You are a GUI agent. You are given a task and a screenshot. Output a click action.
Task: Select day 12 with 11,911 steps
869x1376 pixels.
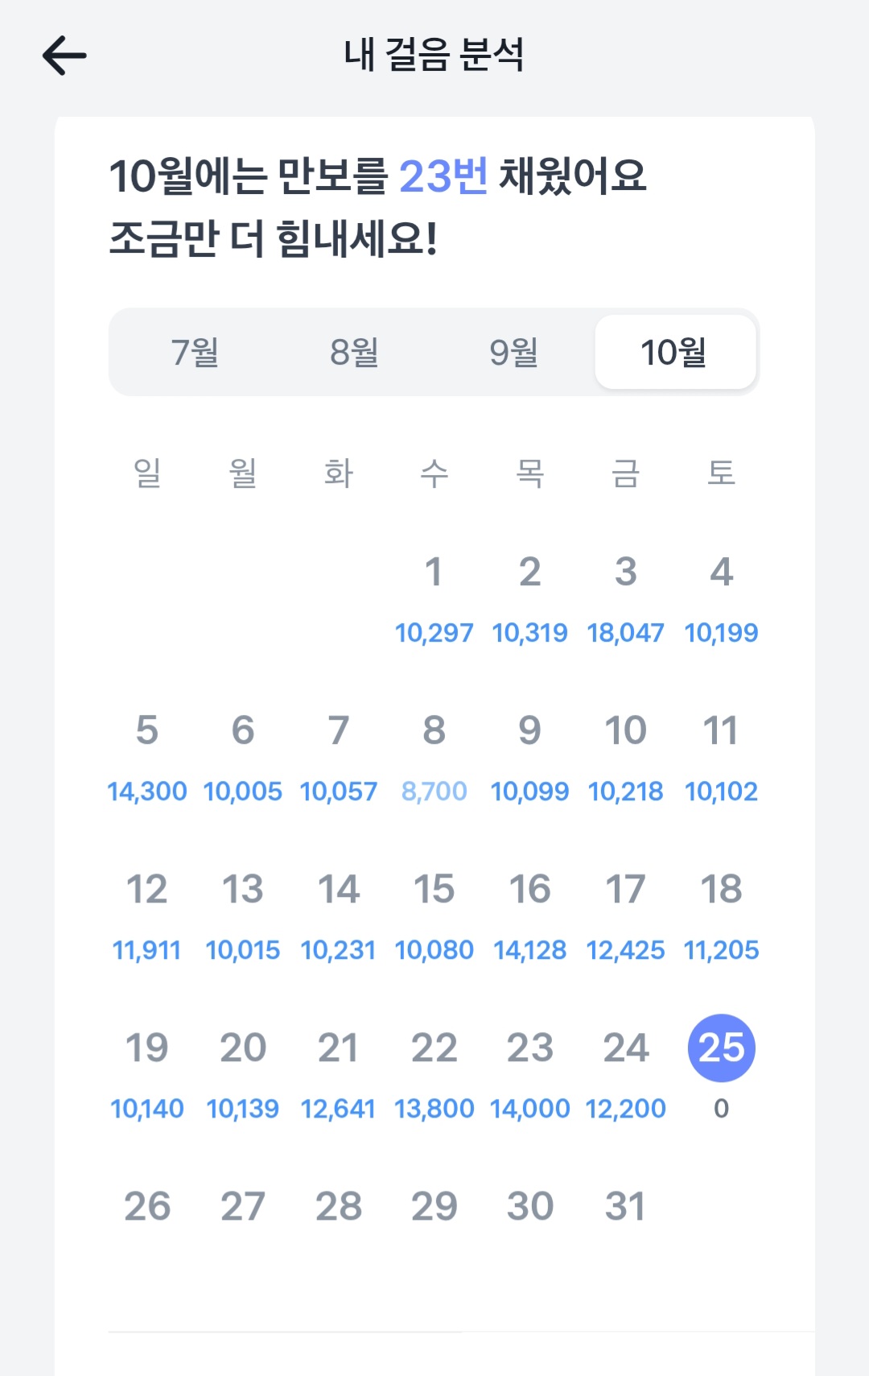pos(146,917)
